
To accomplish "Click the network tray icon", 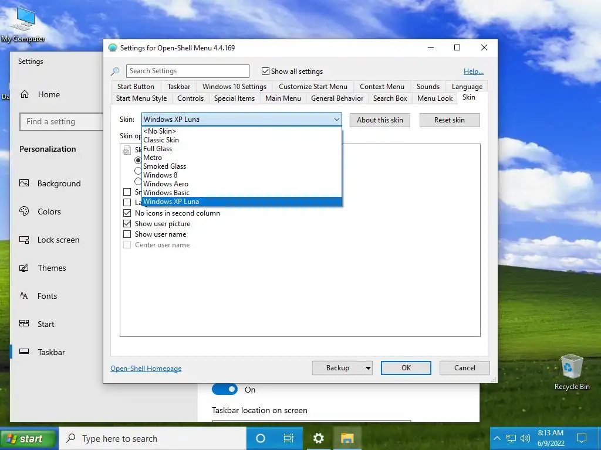I will [511, 438].
